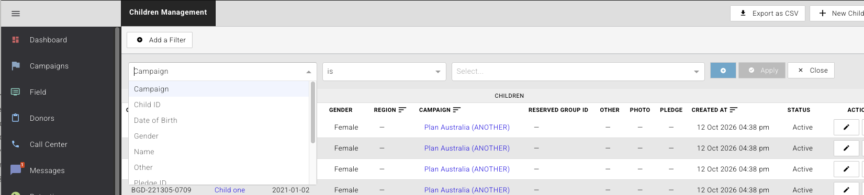Open the Child one name link

[x=230, y=190]
